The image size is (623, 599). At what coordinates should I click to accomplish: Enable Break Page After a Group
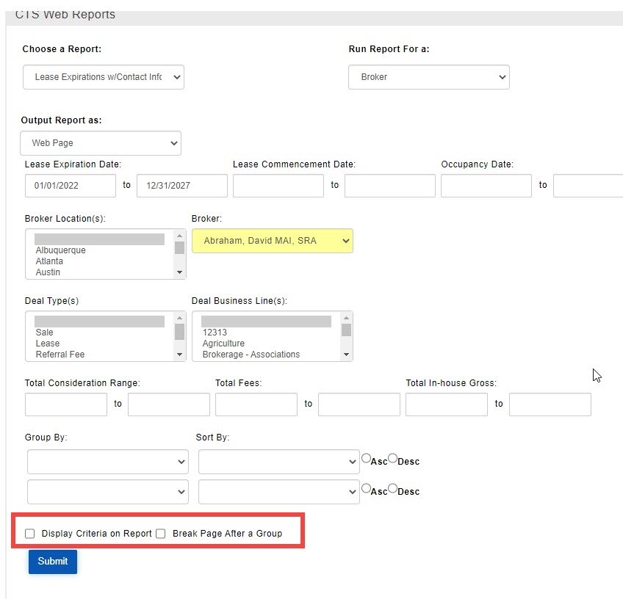[x=161, y=534]
